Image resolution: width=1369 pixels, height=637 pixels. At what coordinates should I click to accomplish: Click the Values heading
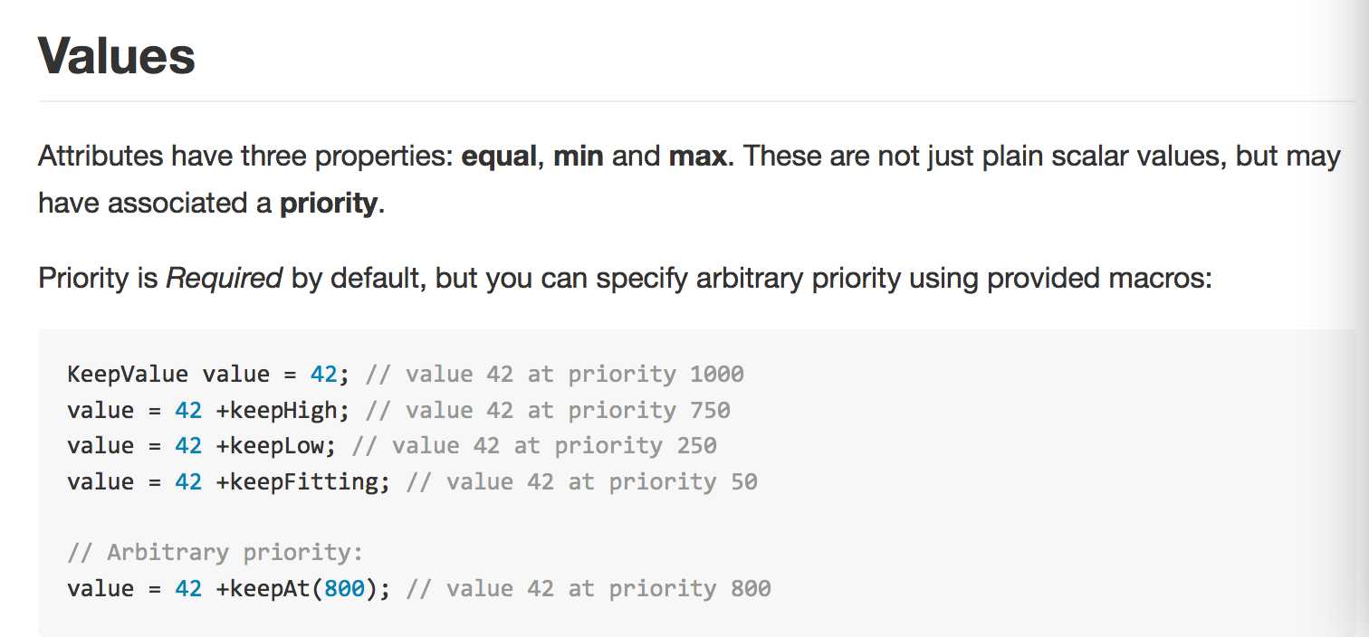pyautogui.click(x=117, y=56)
